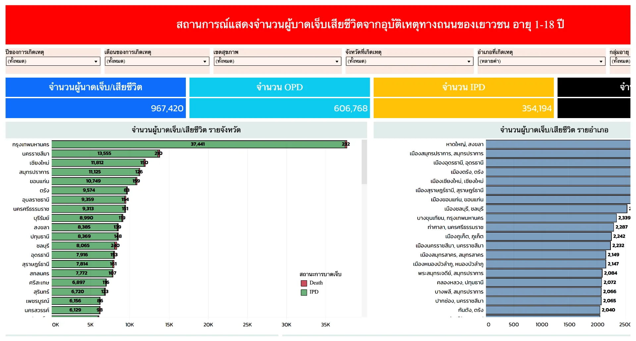Image resolution: width=636 pixels, height=341 pixels.
Task: Click the นครราชสีมา province label
Action: tap(36, 154)
